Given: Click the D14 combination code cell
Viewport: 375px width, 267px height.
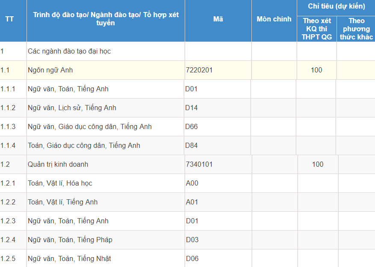Looking at the screenshot, I should coord(192,108).
